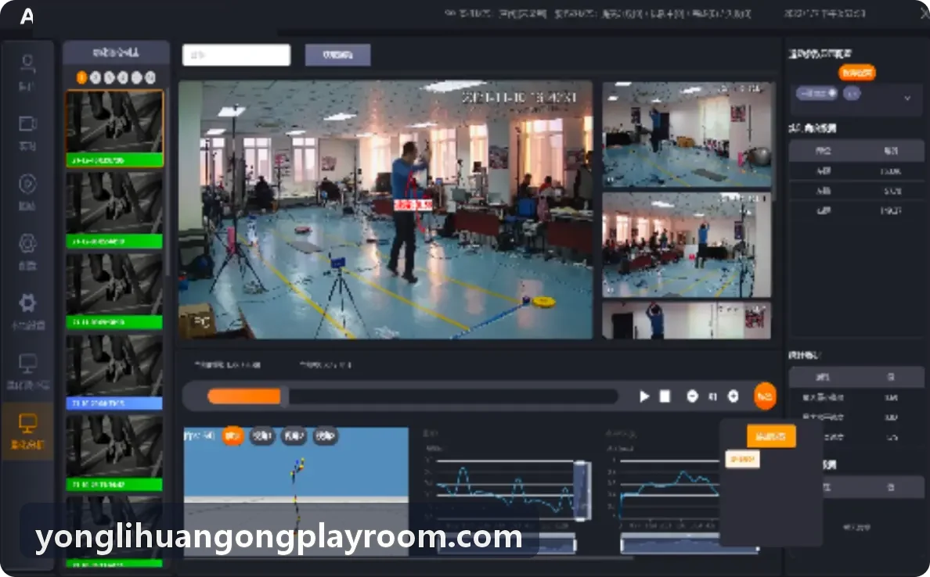Increase playback speed with the plus icon
The height and width of the screenshot is (577, 930).
click(x=733, y=396)
